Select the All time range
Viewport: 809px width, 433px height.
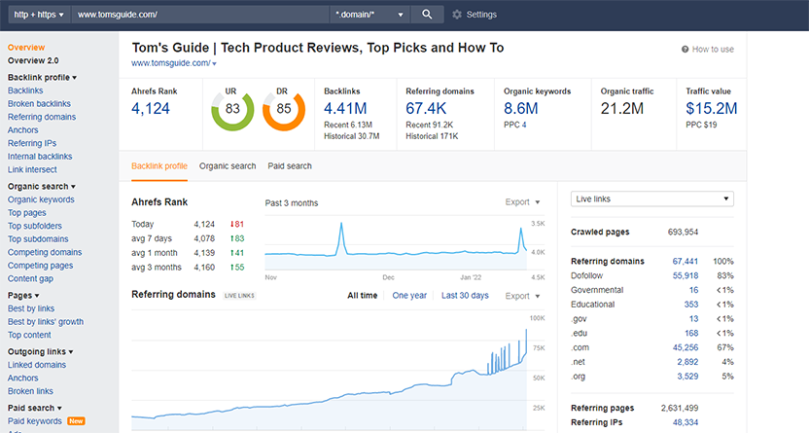coord(362,296)
